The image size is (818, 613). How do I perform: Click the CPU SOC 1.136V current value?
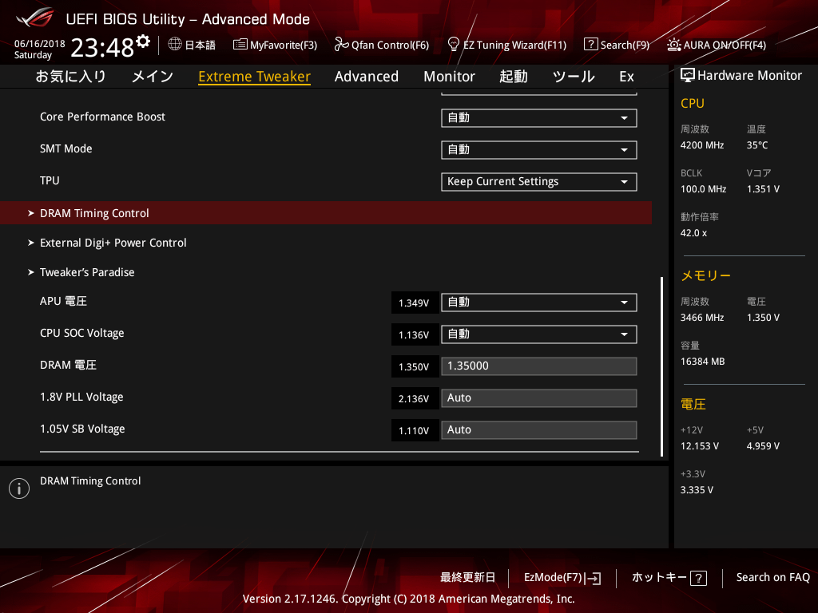pos(414,334)
